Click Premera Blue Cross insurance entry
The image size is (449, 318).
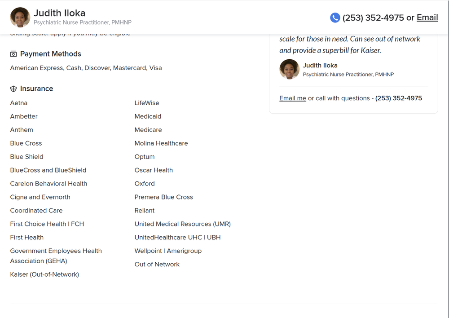(x=163, y=197)
